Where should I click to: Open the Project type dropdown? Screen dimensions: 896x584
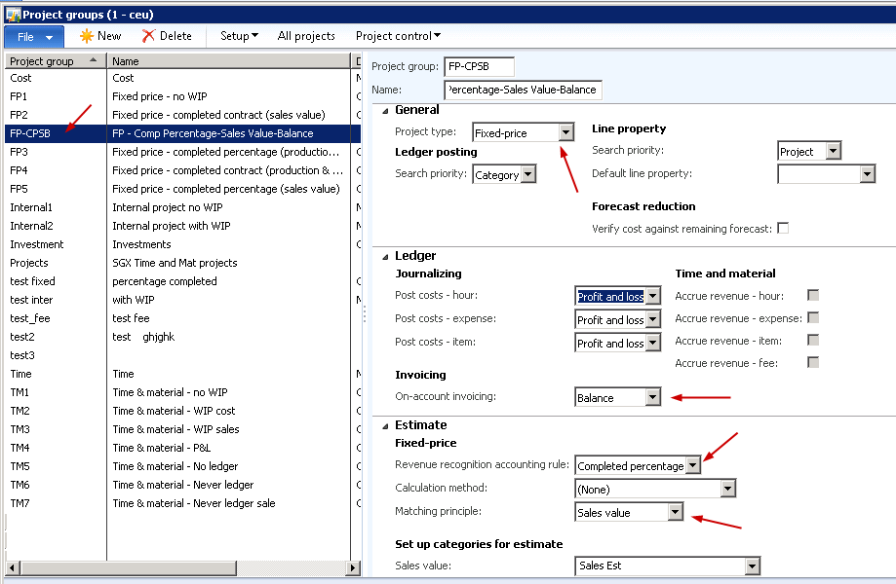[x=565, y=132]
